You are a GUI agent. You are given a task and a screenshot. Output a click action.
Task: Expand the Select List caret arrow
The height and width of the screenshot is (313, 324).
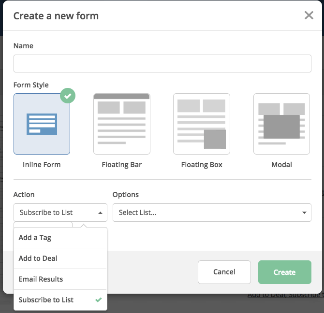tap(304, 213)
